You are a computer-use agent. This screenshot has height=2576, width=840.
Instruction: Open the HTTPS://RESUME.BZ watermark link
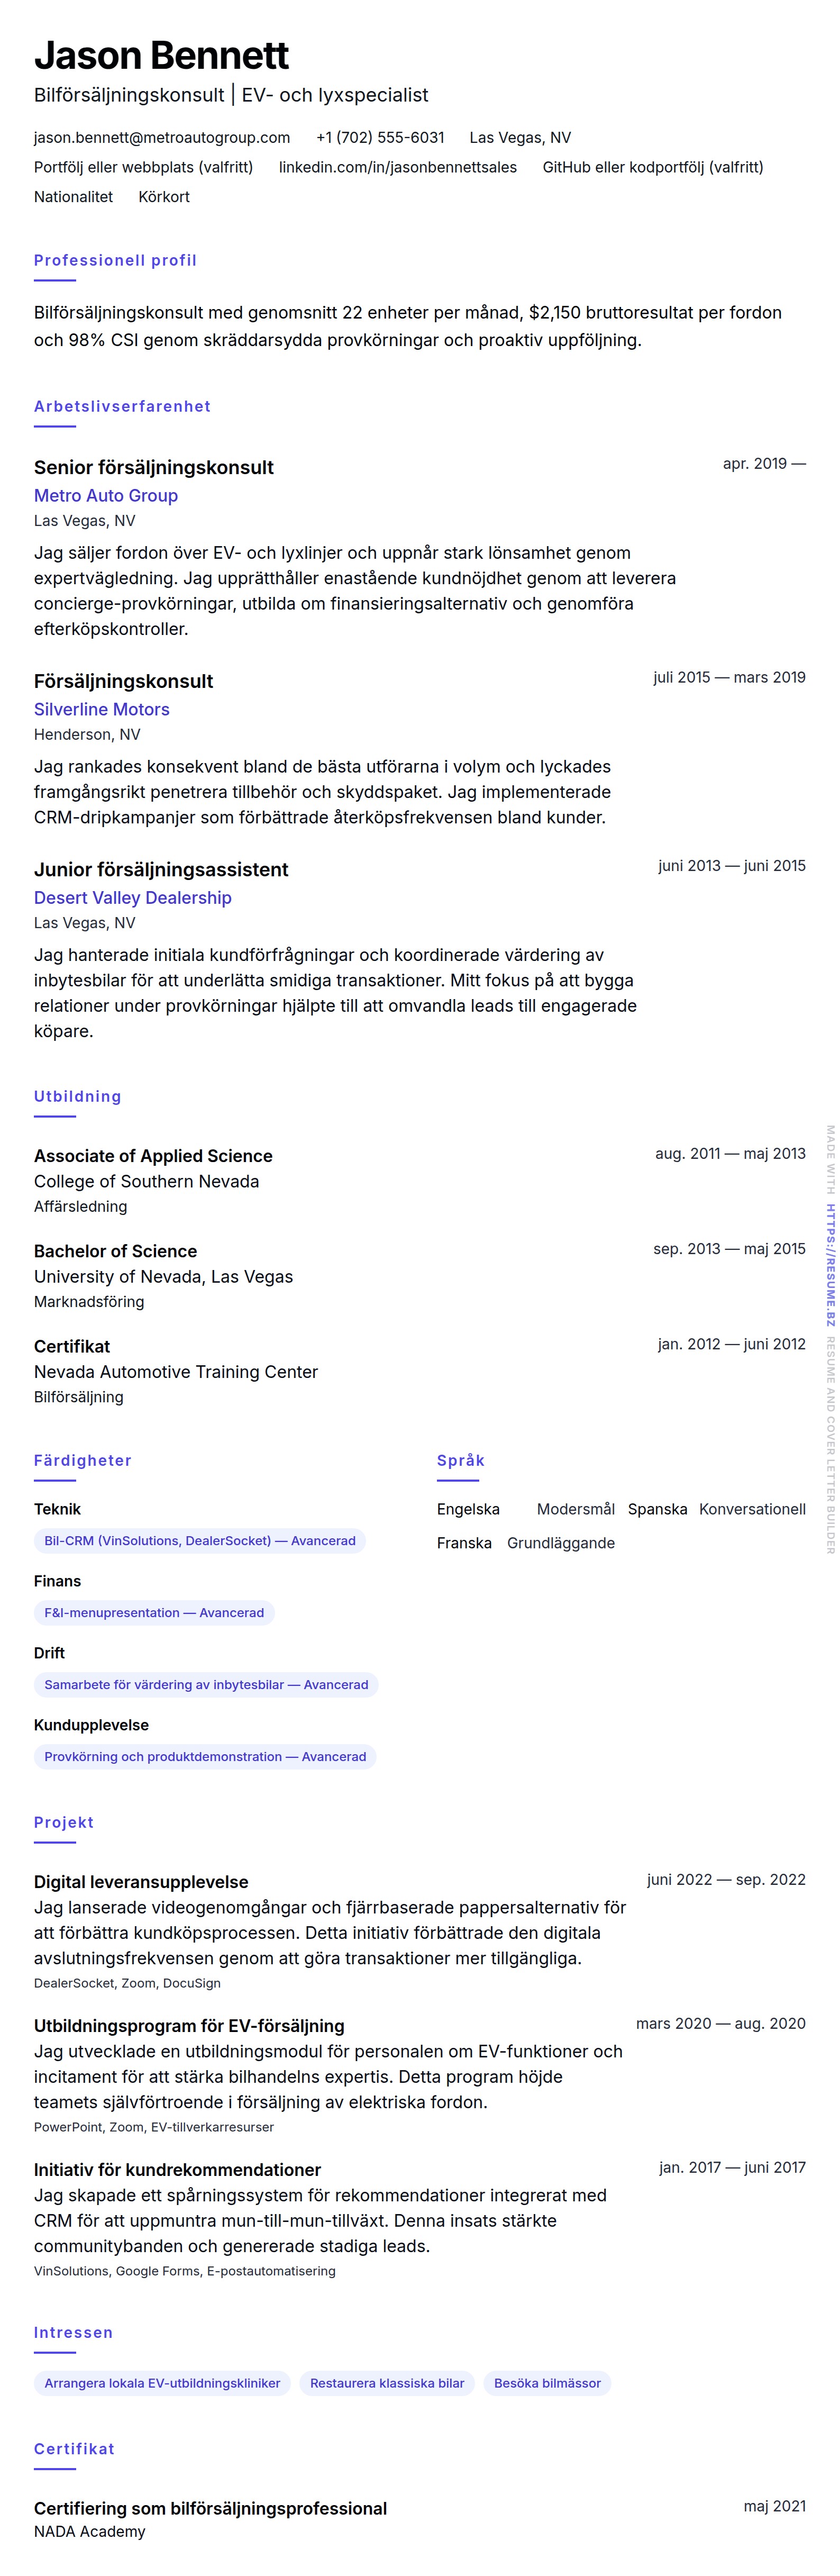tap(830, 1265)
